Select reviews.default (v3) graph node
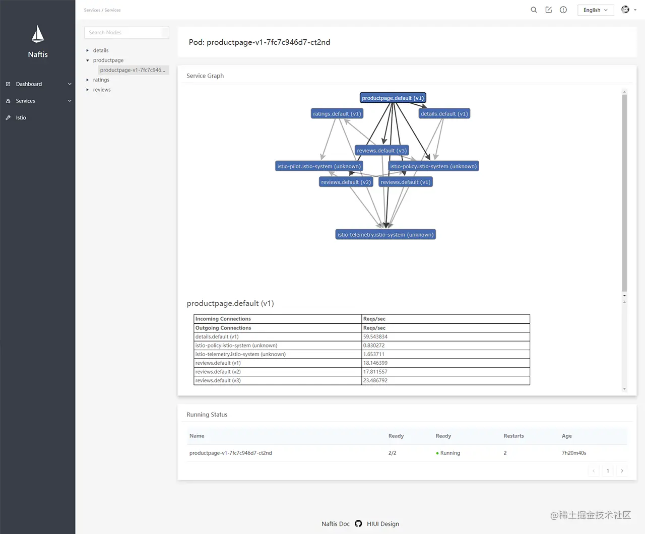The image size is (645, 534). point(382,151)
